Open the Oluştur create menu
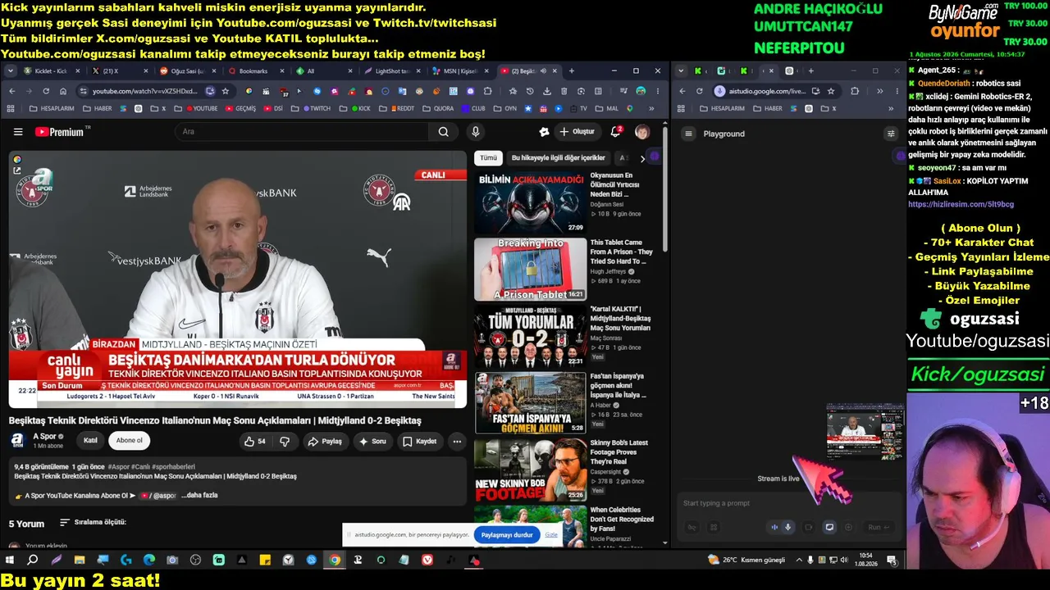This screenshot has height=590, width=1050. 577,132
